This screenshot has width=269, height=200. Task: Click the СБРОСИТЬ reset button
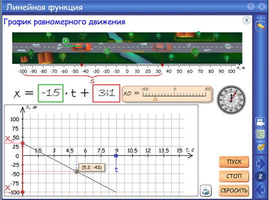pos(234,190)
